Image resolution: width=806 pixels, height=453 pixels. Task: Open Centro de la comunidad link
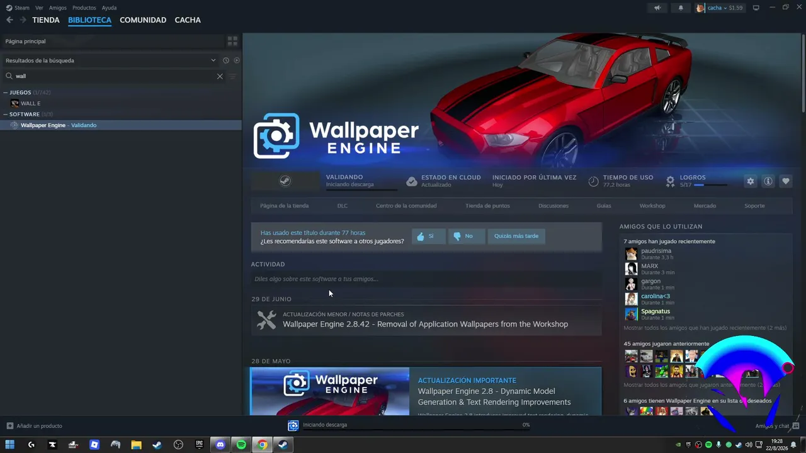(406, 206)
